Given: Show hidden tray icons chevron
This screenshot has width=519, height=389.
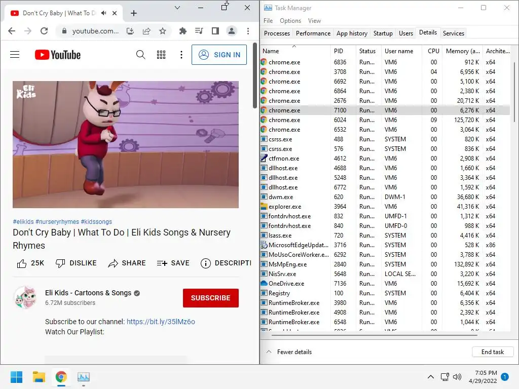Looking at the screenshot, I should (431, 377).
